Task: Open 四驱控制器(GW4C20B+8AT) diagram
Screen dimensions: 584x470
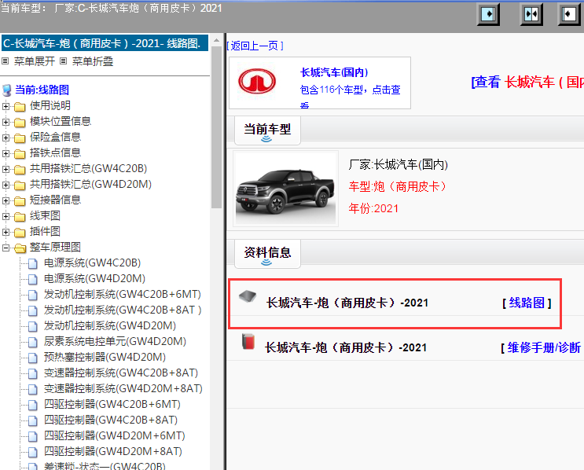Action: (x=111, y=420)
